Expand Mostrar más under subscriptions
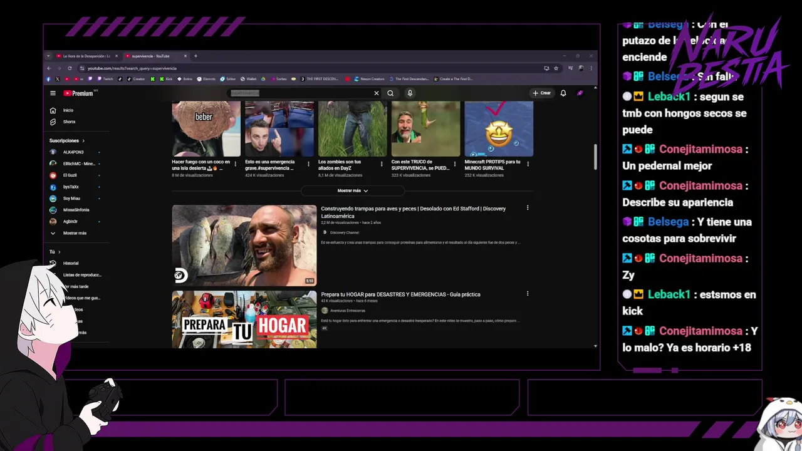Screen dimensions: 802x451 [x=73, y=233]
